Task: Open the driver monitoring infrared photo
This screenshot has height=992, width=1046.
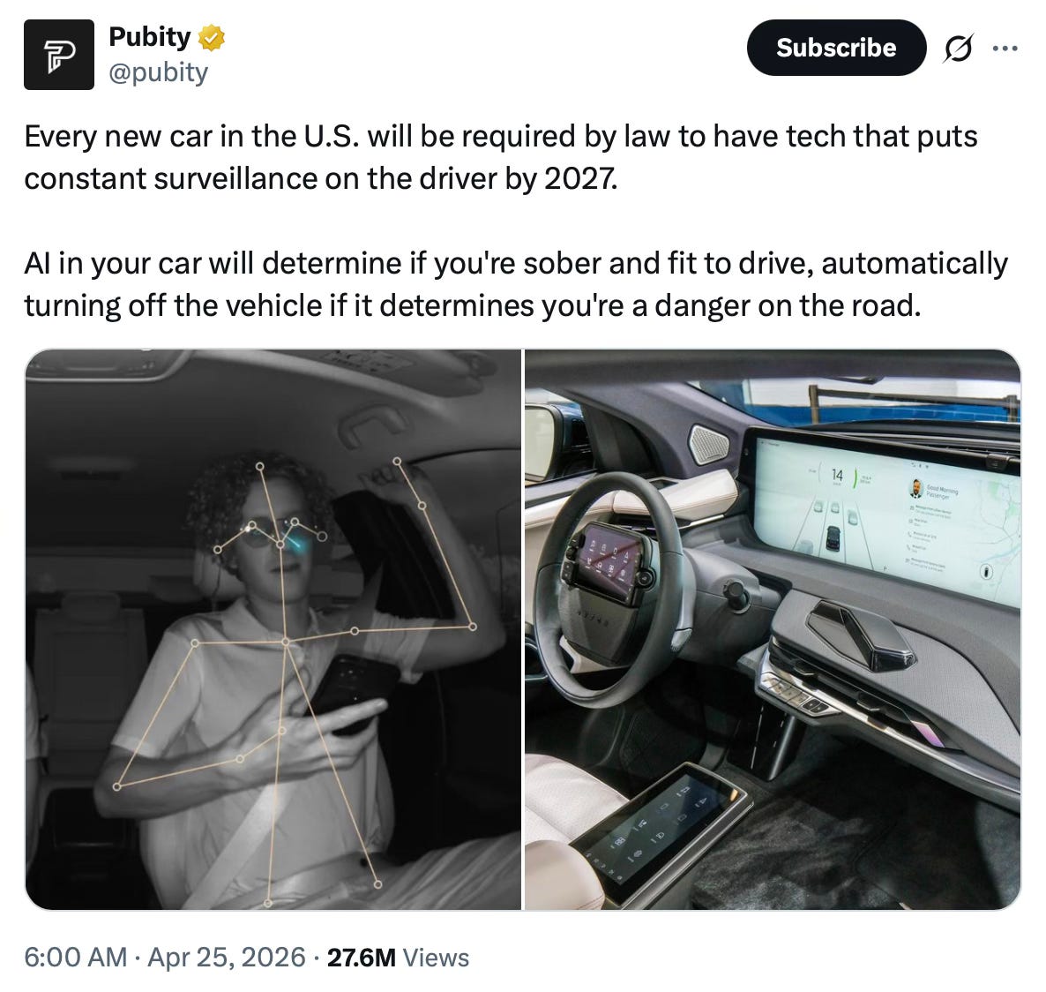Action: click(273, 629)
